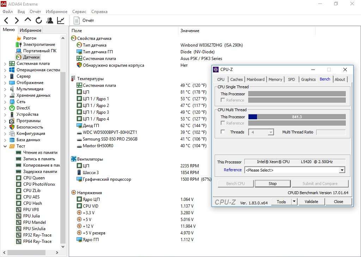Open Задержка памяти test
The image size is (361, 257).
(x=36, y=172)
